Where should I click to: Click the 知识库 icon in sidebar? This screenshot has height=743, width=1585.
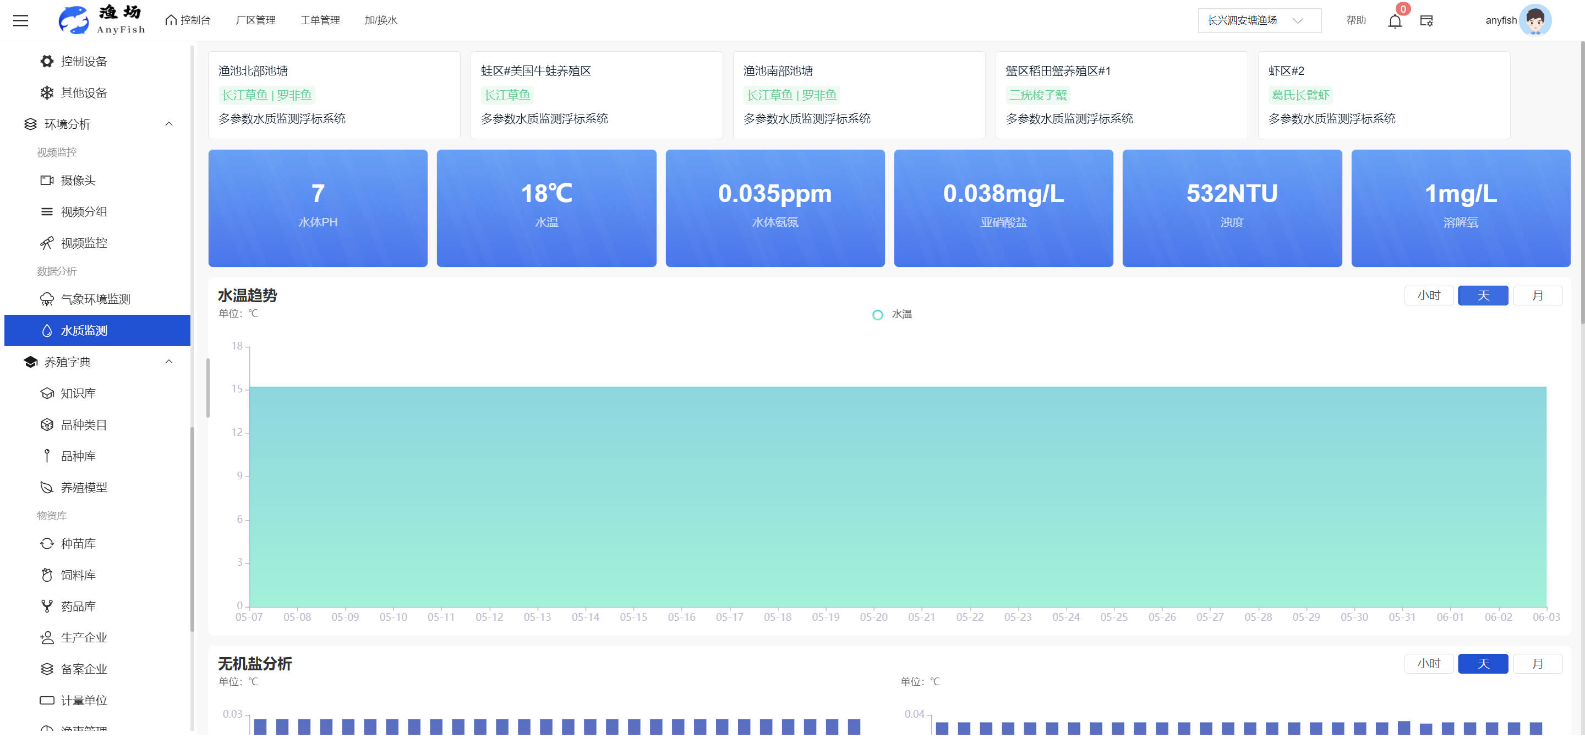[47, 393]
